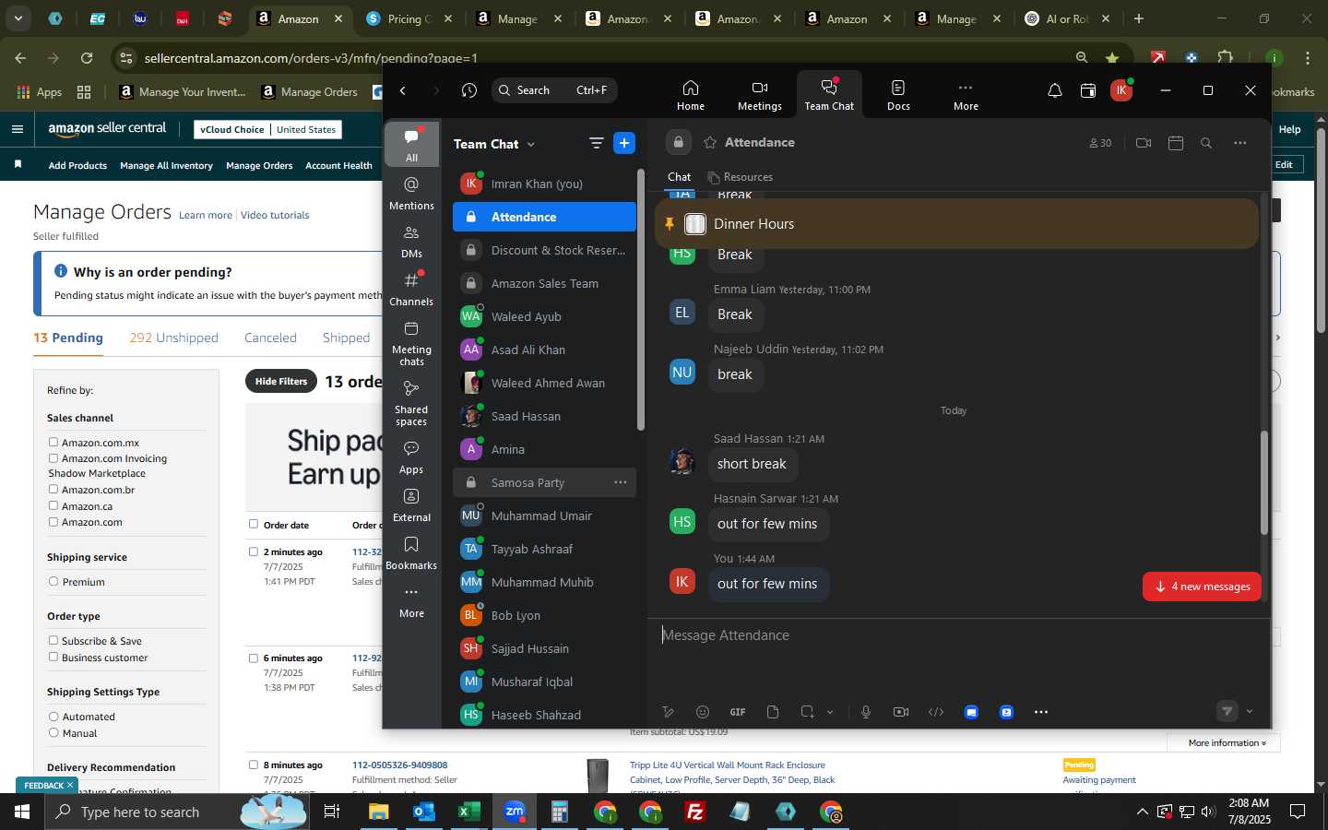Viewport: 1328px width, 830px height.
Task: Open text formatting pen icon
Action: coord(669,712)
